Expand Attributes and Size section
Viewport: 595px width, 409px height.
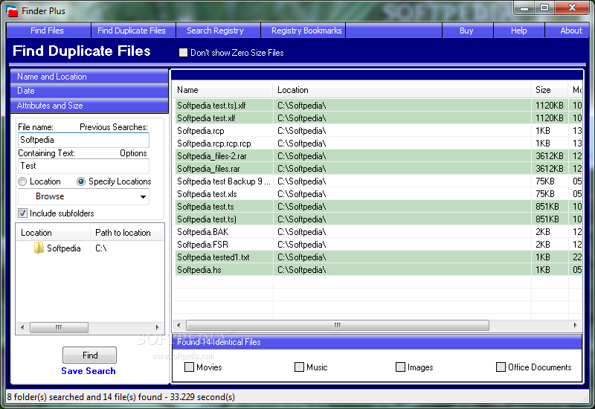pos(89,106)
